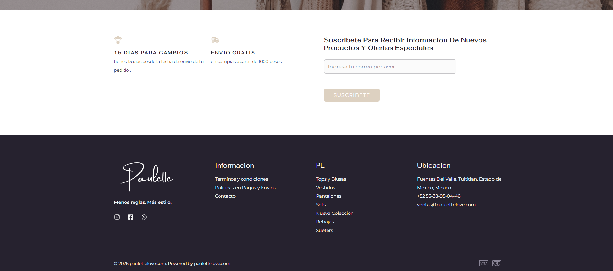Click the ENVIO GRATIS heading
The width and height of the screenshot is (613, 271).
point(233,53)
